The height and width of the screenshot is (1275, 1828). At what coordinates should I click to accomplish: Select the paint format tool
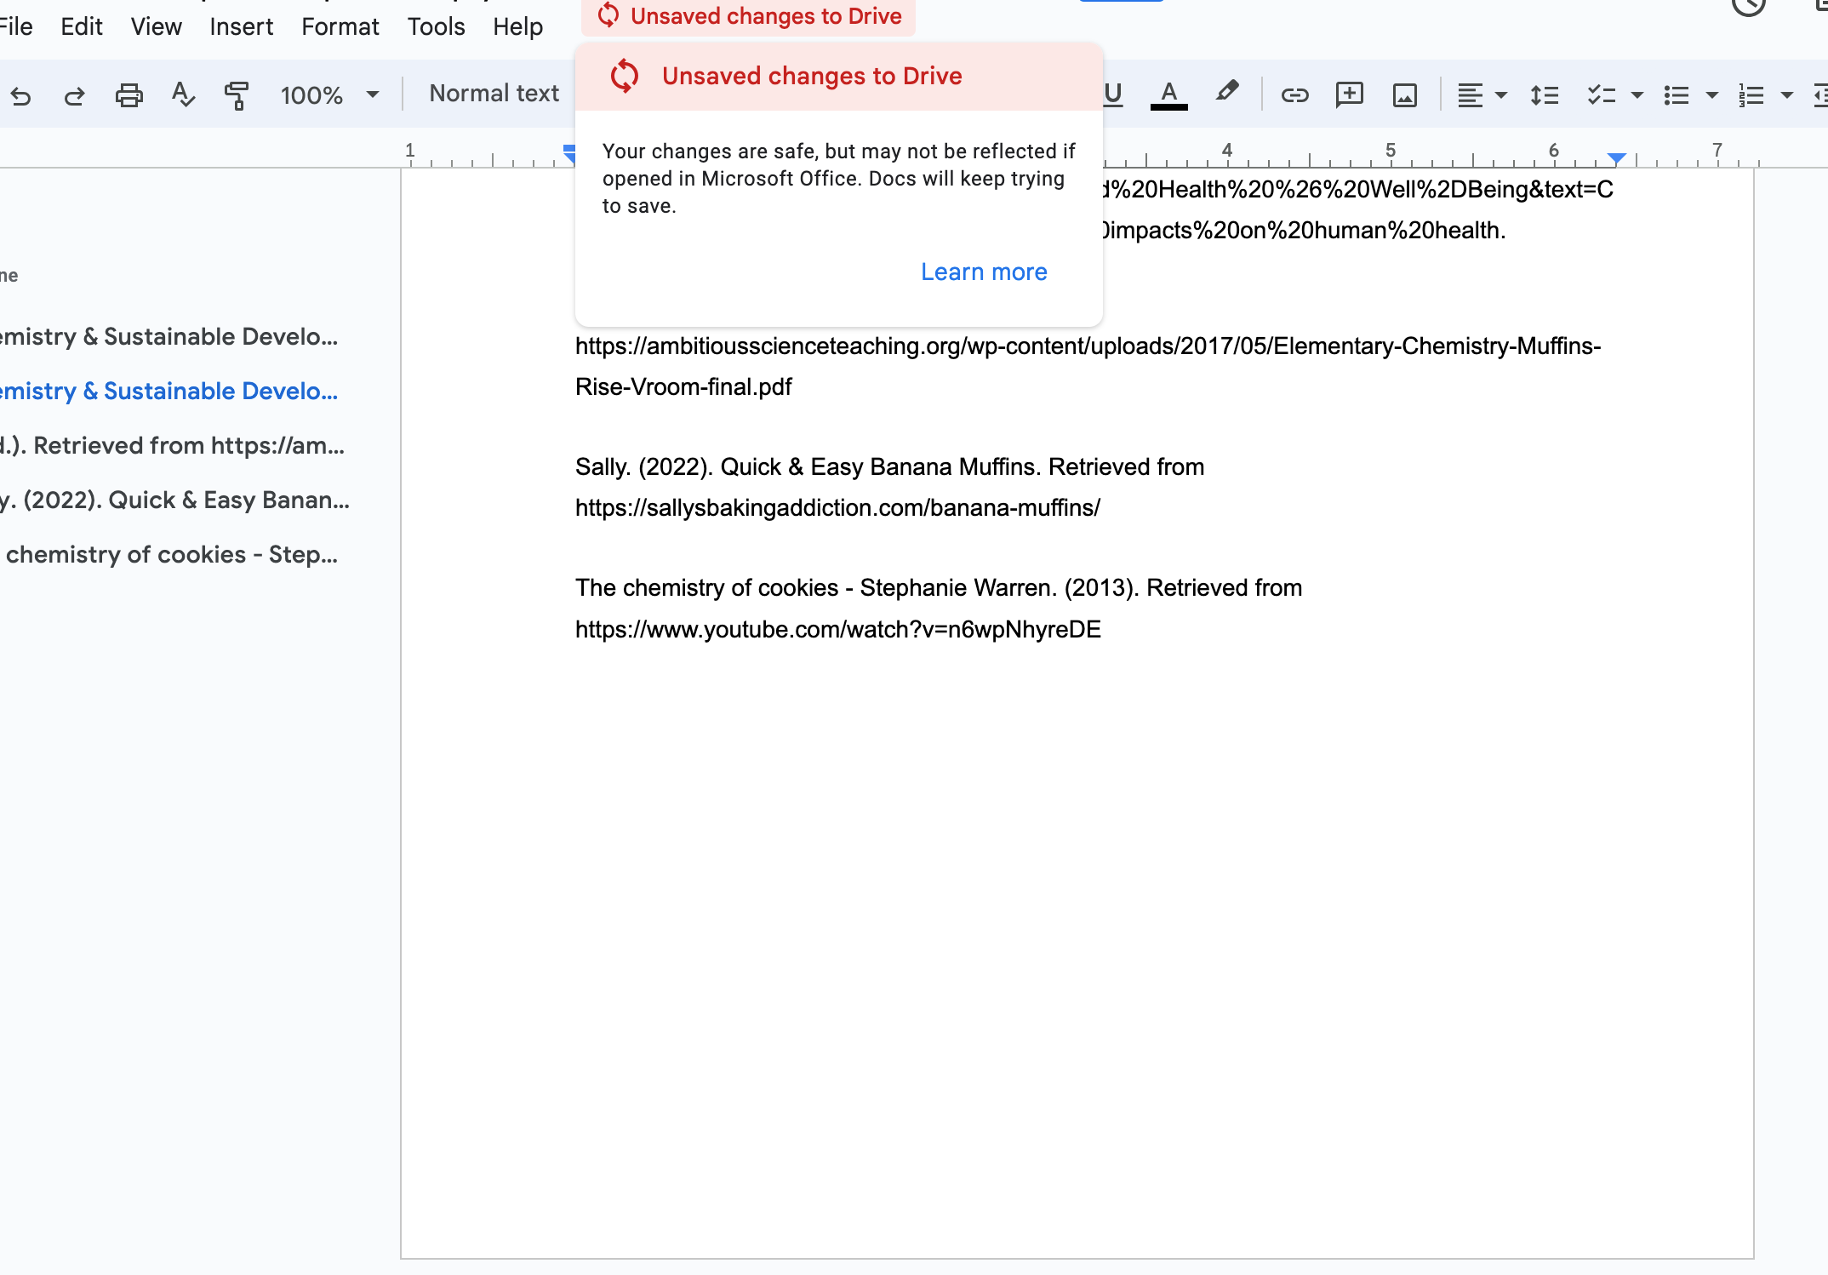click(237, 94)
